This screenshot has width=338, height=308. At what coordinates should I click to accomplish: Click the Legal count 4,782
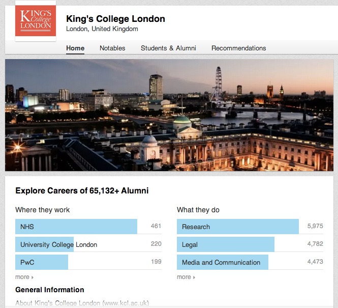(x=315, y=244)
